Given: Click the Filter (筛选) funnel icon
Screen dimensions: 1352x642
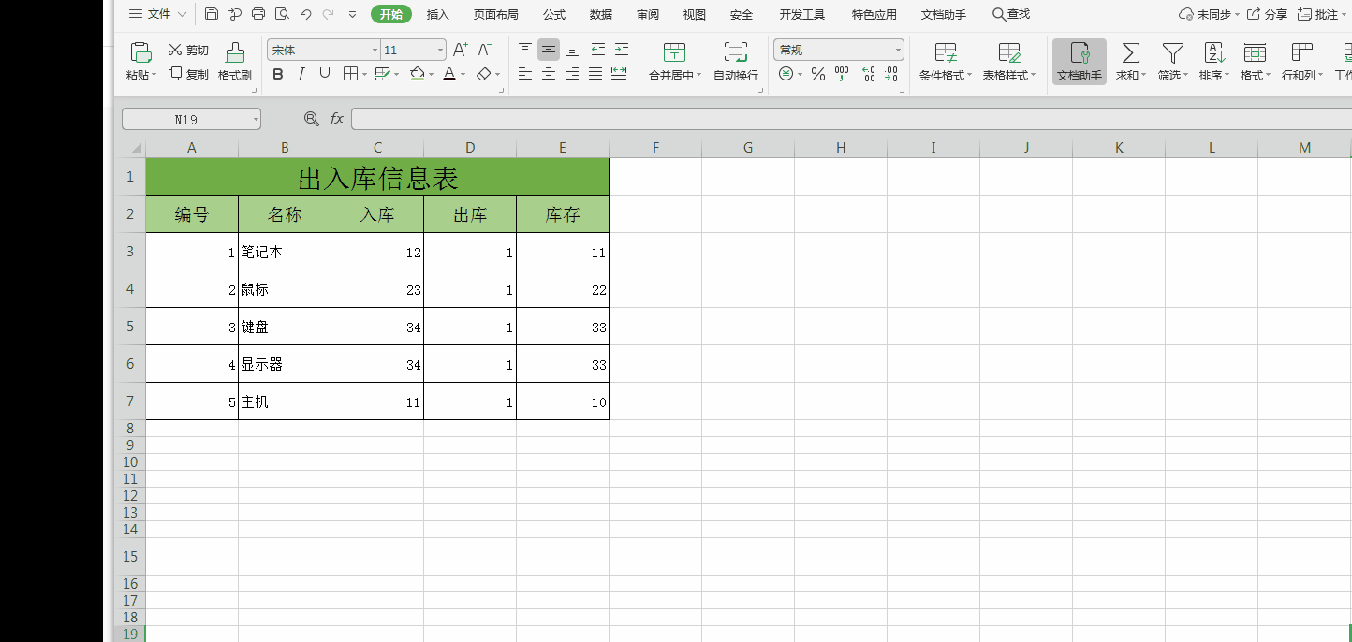Looking at the screenshot, I should [x=1172, y=52].
